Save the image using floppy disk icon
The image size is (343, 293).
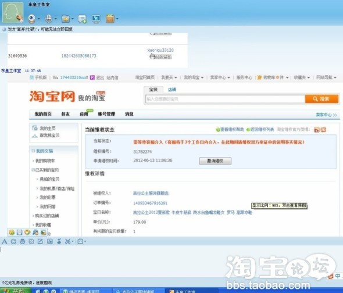[x=19, y=233]
